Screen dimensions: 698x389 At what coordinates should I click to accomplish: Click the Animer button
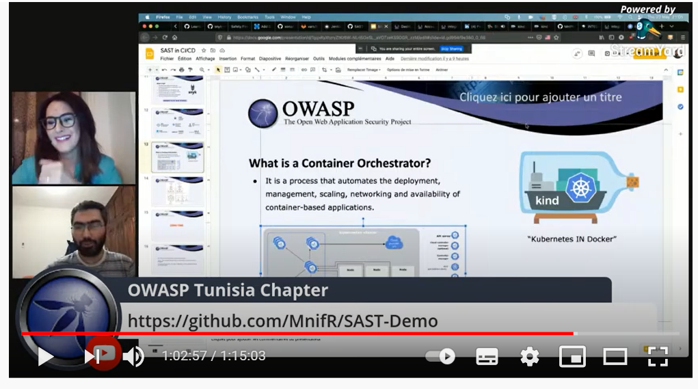(x=442, y=70)
